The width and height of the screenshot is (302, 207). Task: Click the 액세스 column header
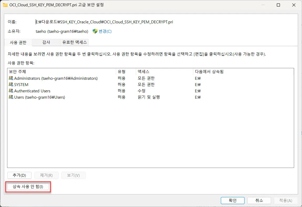[x=164, y=72]
